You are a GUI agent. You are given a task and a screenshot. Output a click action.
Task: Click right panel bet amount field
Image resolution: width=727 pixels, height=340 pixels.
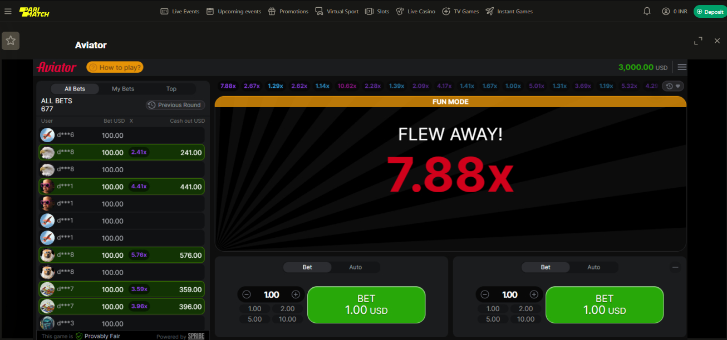(x=509, y=294)
